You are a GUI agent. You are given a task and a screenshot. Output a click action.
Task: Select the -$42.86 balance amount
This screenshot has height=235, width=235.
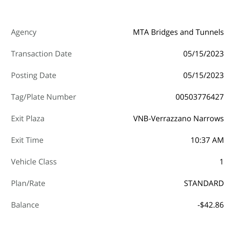point(211,205)
